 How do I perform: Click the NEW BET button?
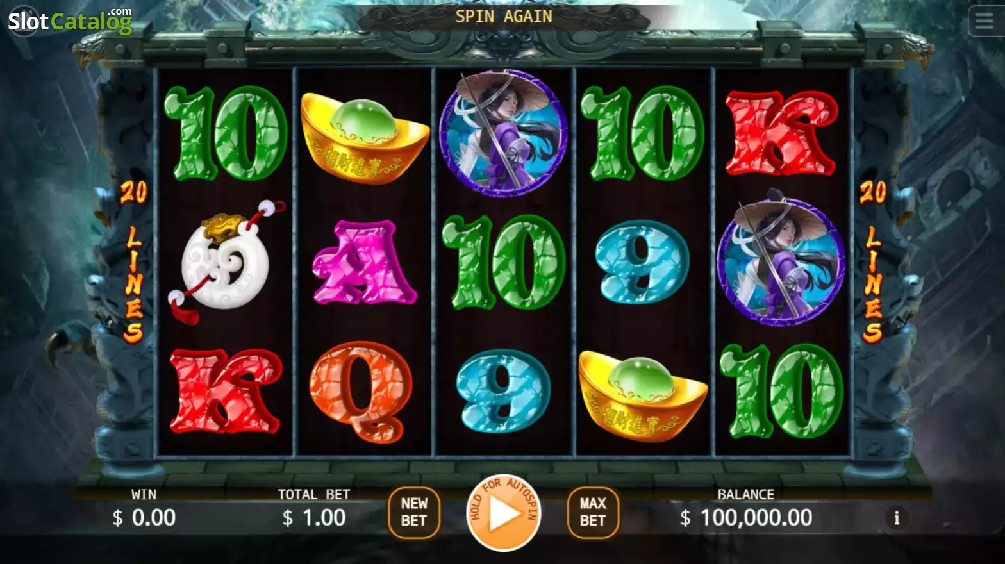coord(414,512)
